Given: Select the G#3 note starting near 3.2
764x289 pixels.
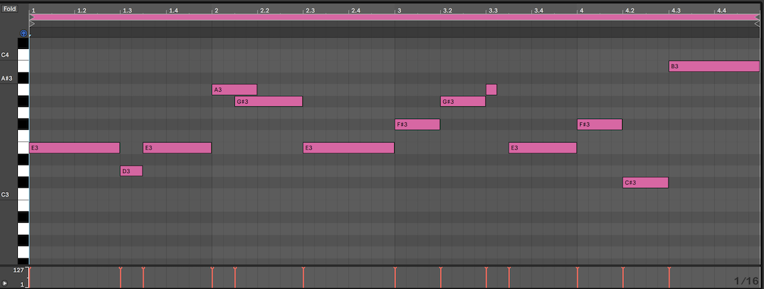Looking at the screenshot, I should (x=462, y=101).
